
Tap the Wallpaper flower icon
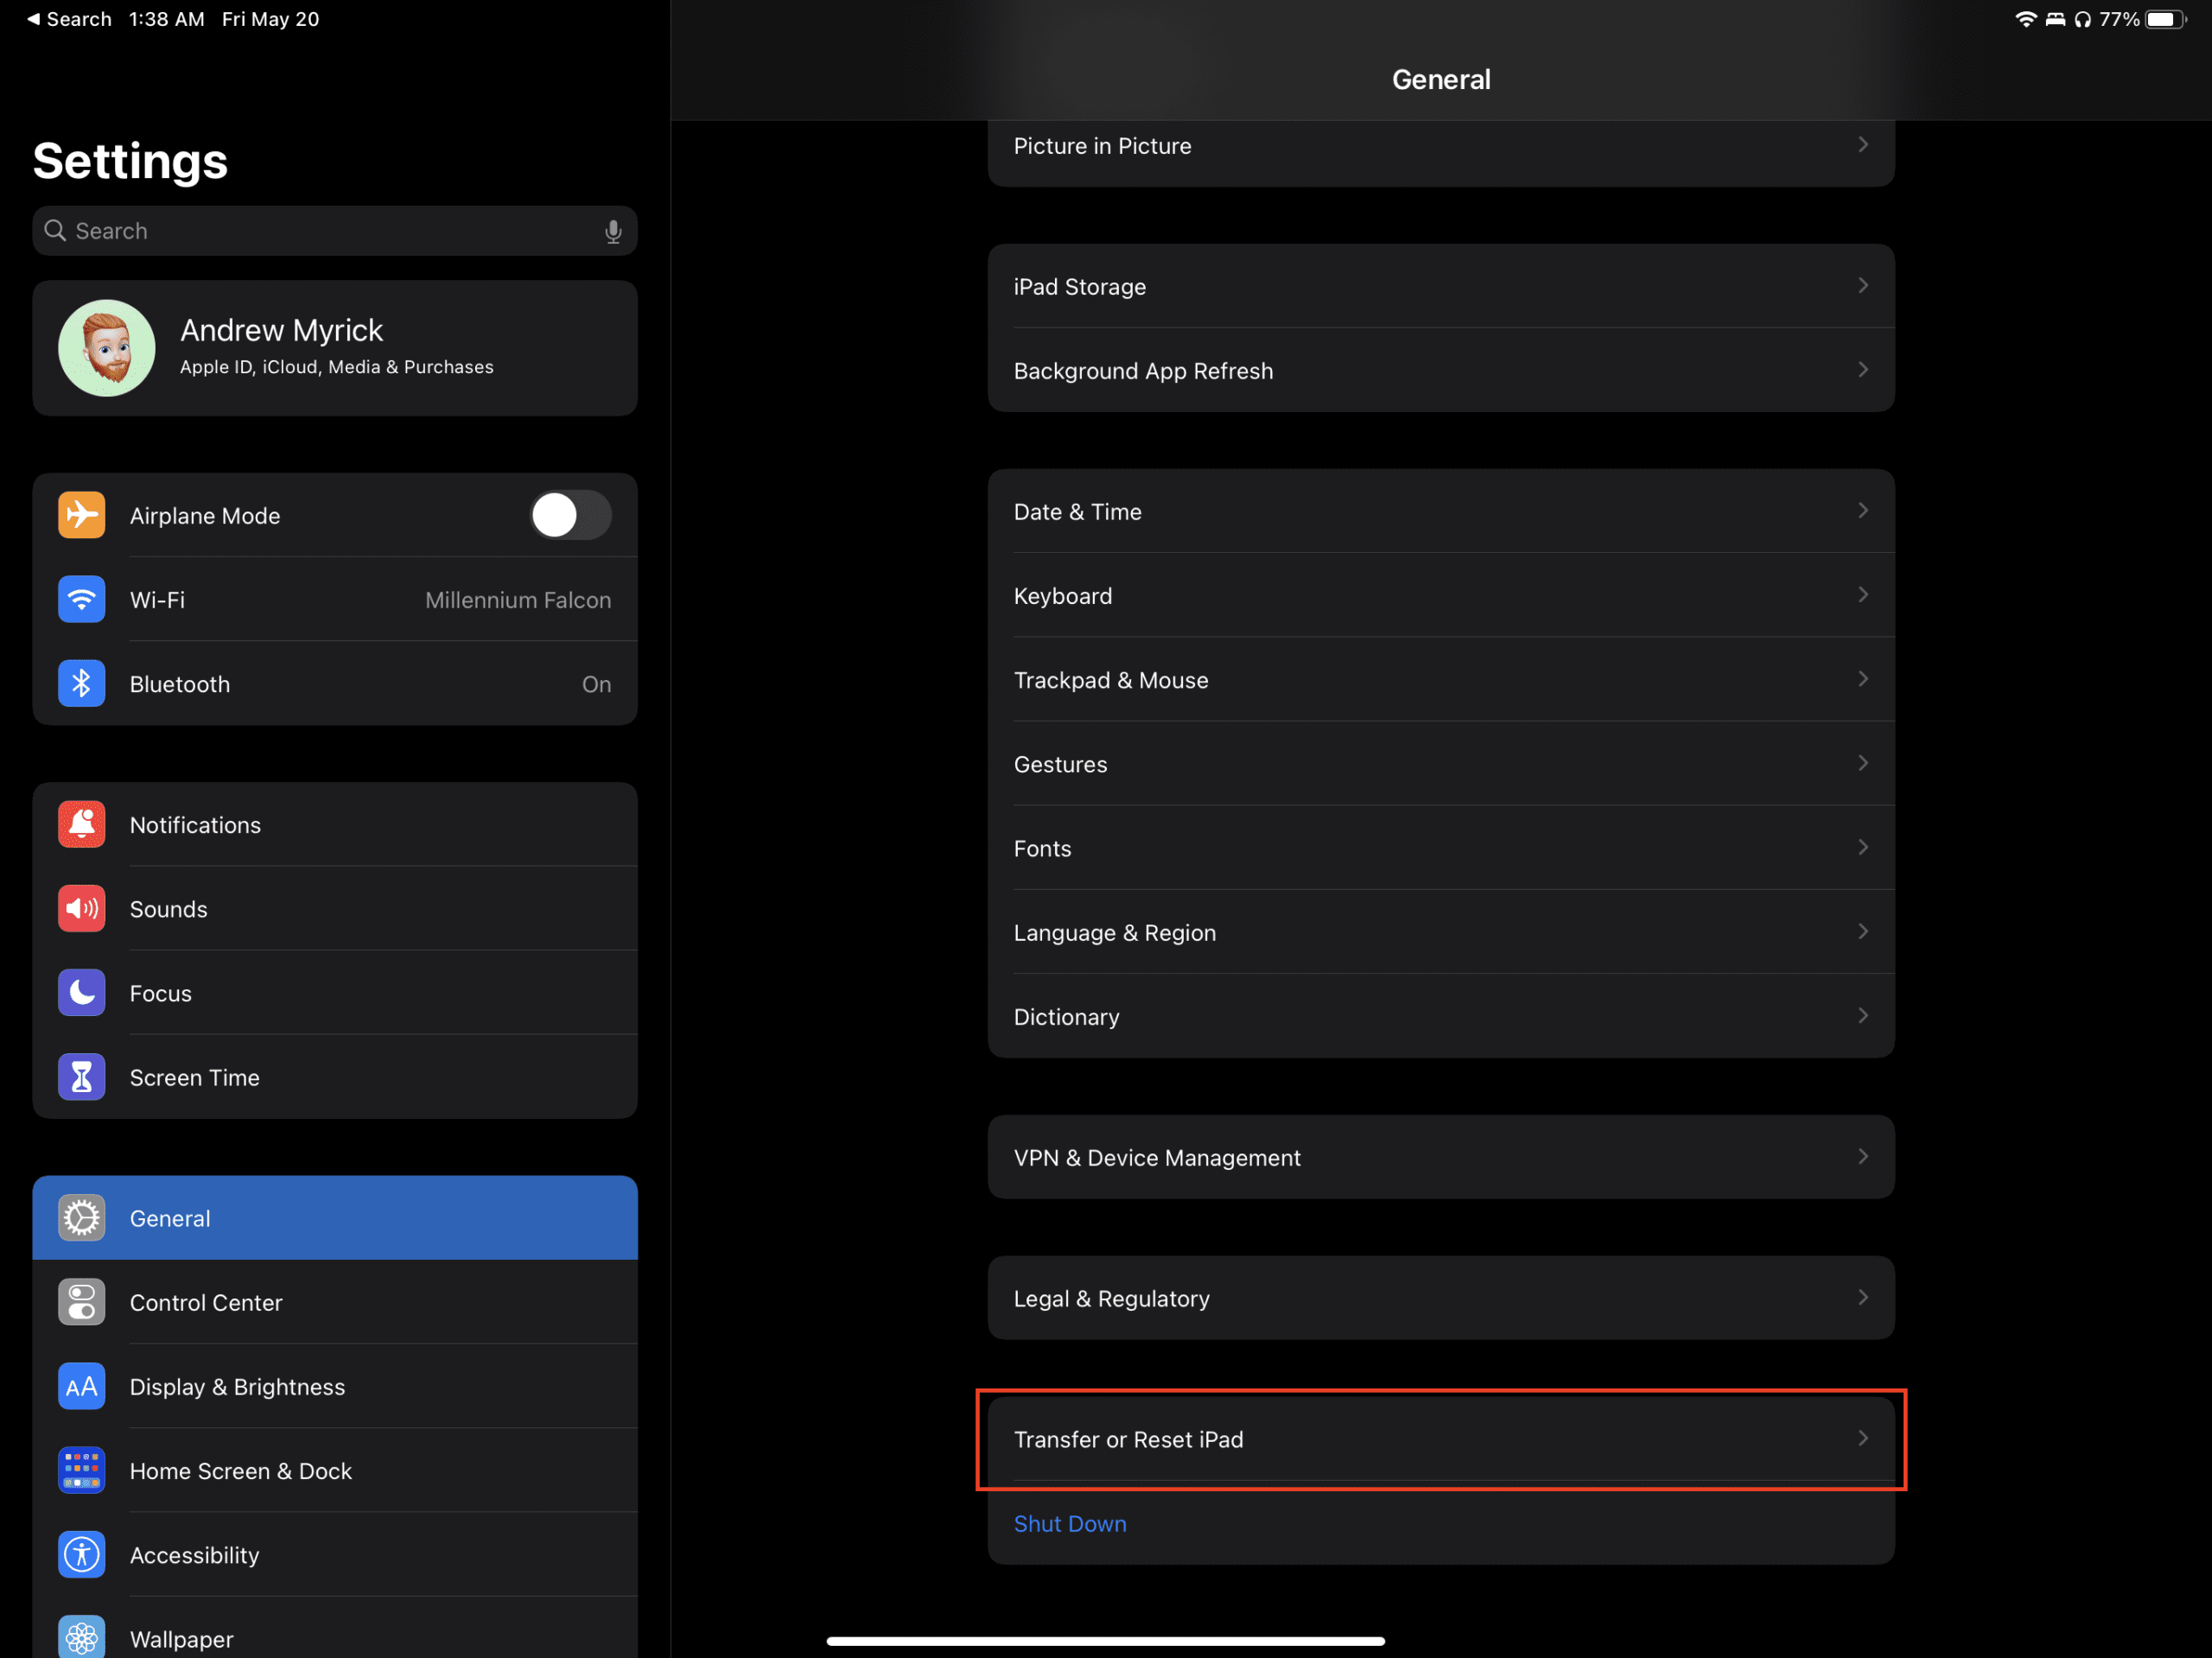pyautogui.click(x=81, y=1637)
